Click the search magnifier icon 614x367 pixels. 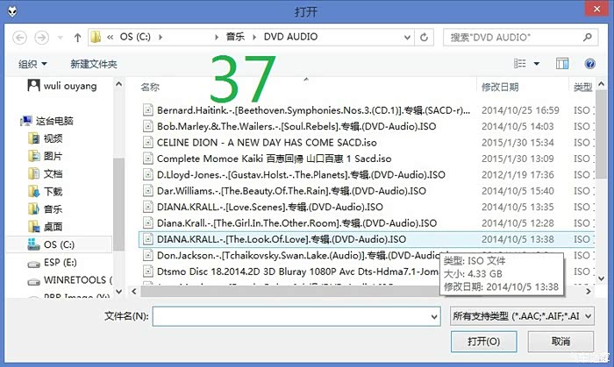[x=588, y=37]
